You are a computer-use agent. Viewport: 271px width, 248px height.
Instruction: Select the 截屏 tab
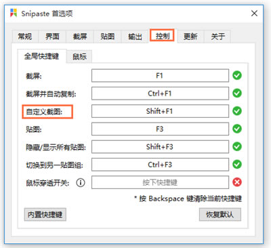point(80,37)
